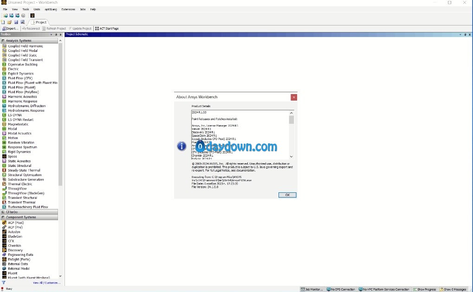473x292 pixels.
Task: Click the Save As icon
Action: pyautogui.click(x=23, y=22)
